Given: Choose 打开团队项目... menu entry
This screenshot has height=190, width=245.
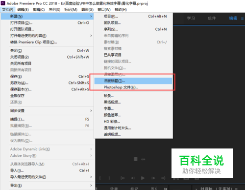Looking at the screenshot, I should [48, 29].
